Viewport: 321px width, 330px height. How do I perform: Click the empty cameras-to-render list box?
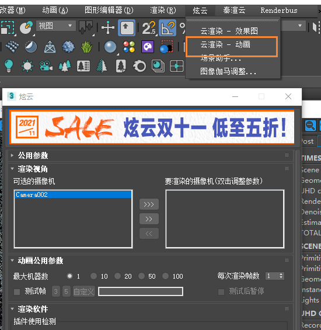coord(225,219)
